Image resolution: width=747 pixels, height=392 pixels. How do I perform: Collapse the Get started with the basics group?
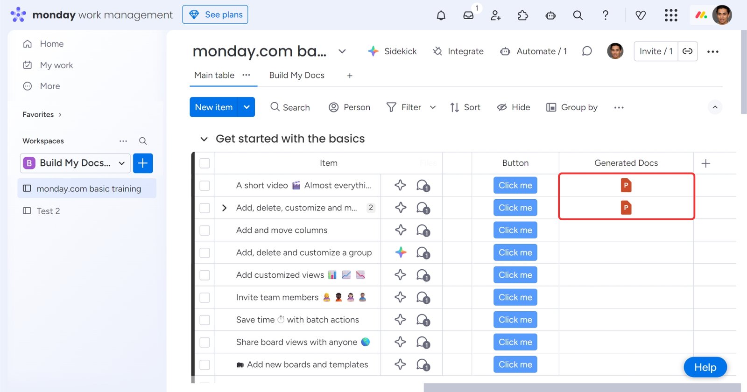(204, 139)
